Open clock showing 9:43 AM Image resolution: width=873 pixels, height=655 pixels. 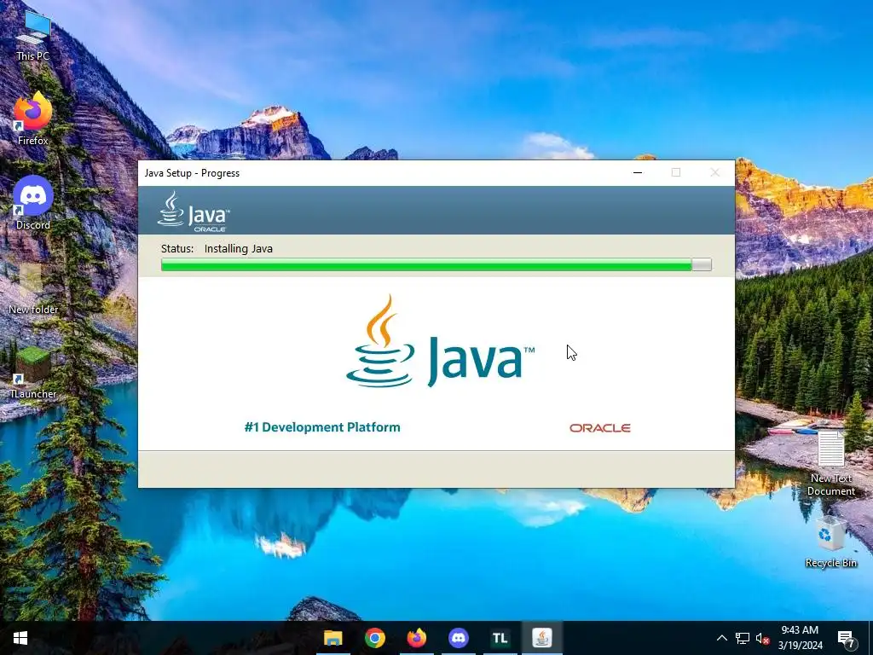800,638
